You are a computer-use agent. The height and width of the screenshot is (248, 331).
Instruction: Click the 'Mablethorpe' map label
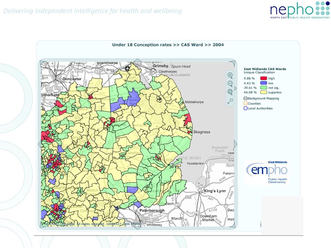pos(194,102)
